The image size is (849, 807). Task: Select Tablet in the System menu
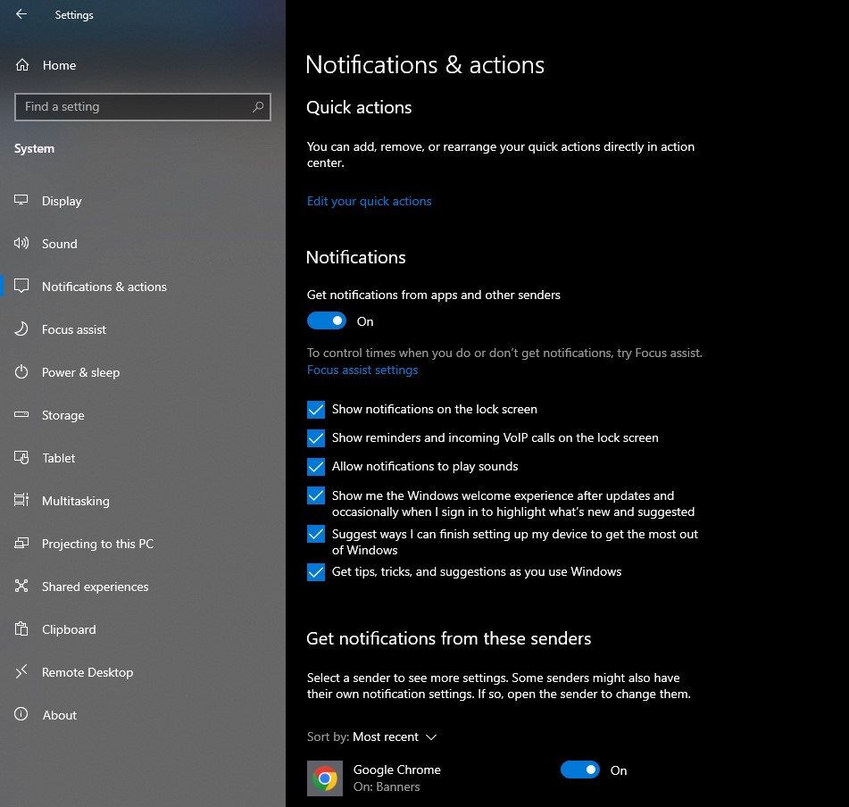click(21, 457)
